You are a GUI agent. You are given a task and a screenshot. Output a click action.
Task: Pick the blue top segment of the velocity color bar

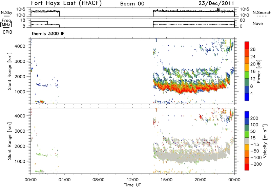coord(247,115)
